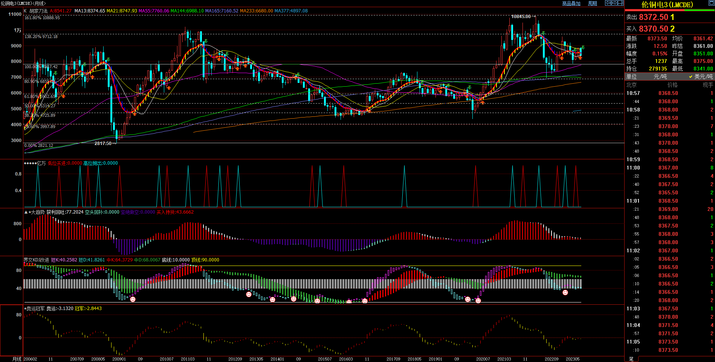
Task: Switch to the 笔 tab at bottom right
Action: tap(631, 359)
